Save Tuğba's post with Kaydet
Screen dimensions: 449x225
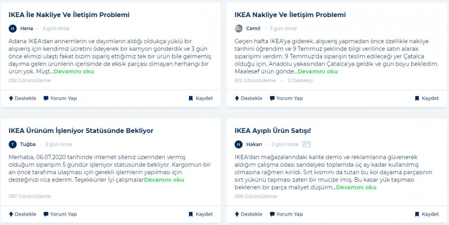click(200, 214)
